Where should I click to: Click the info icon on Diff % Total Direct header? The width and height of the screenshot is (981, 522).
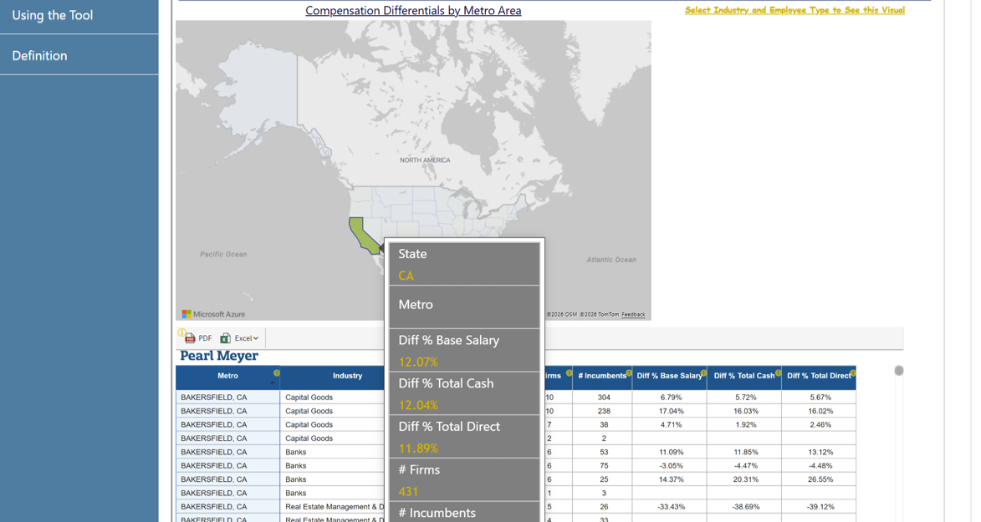pyautogui.click(x=852, y=373)
